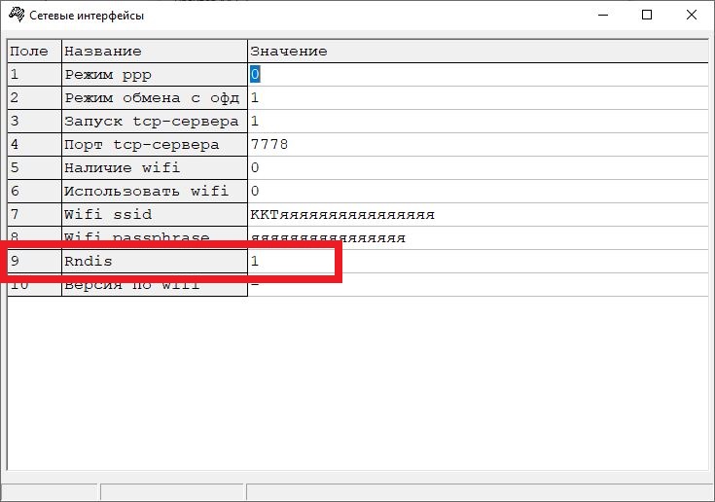Screen dimensions: 715x502
Task: Select the Наличие wifi name cell
Action: click(154, 168)
